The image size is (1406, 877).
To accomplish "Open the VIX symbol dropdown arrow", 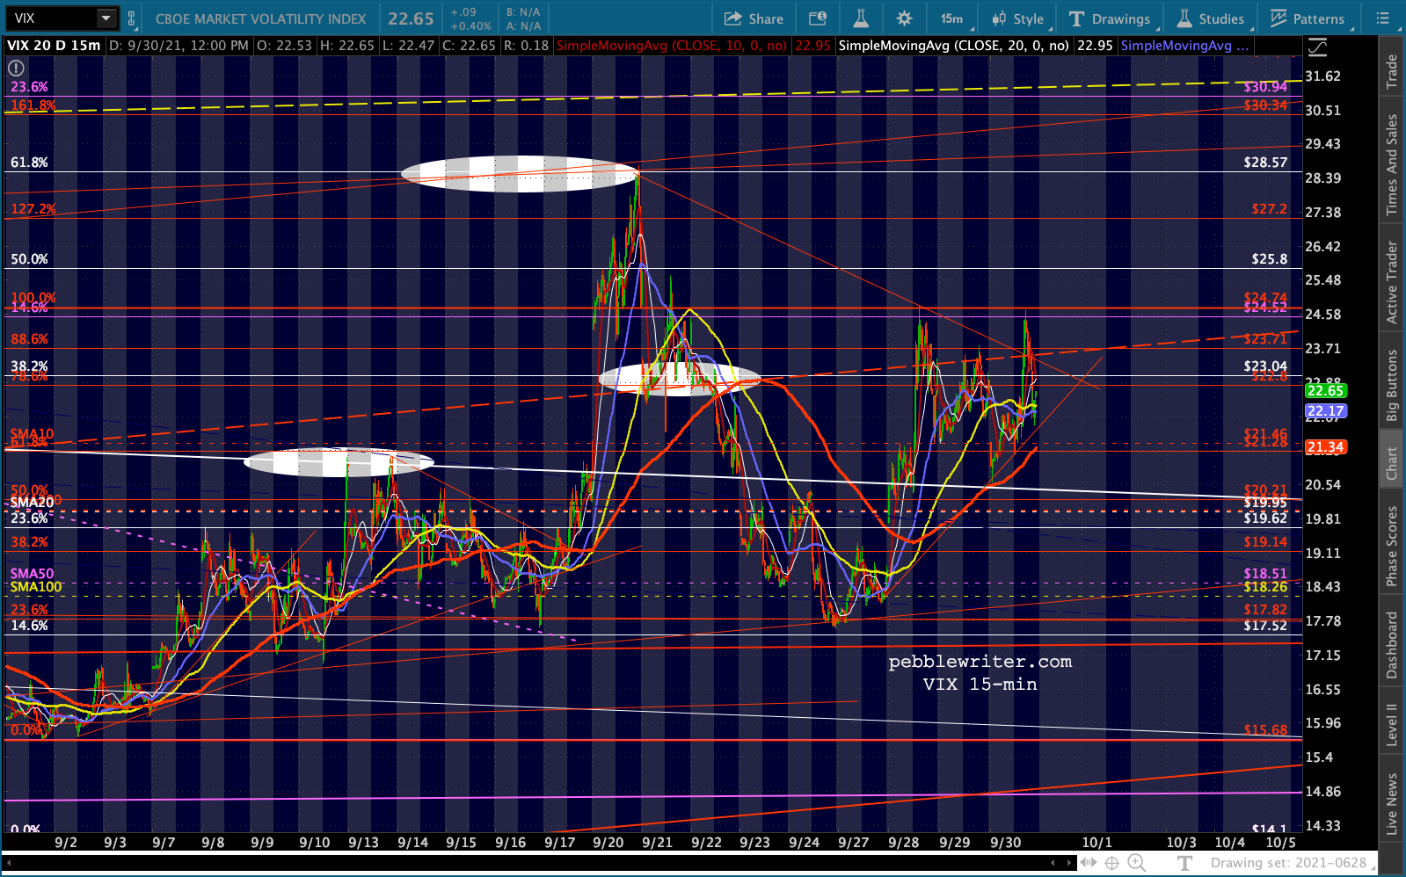I will [106, 18].
